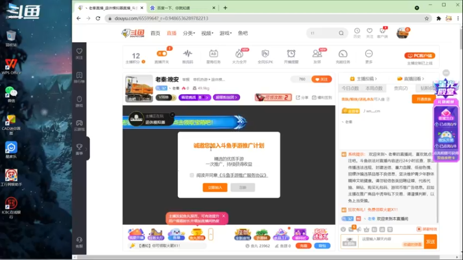Click the blue 背包 backpack button
The image size is (463, 260).
[322, 246]
